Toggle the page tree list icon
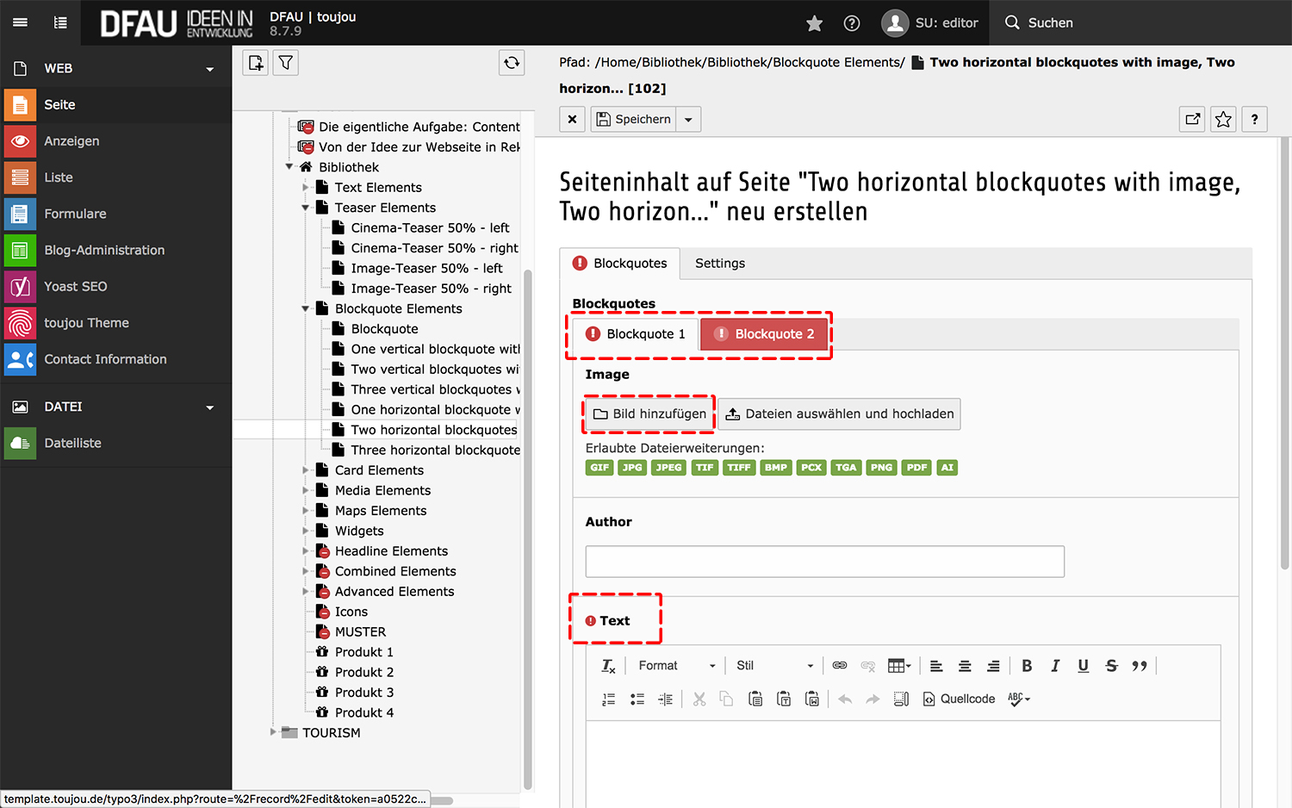Viewport: 1292px width, 808px height. (x=60, y=22)
